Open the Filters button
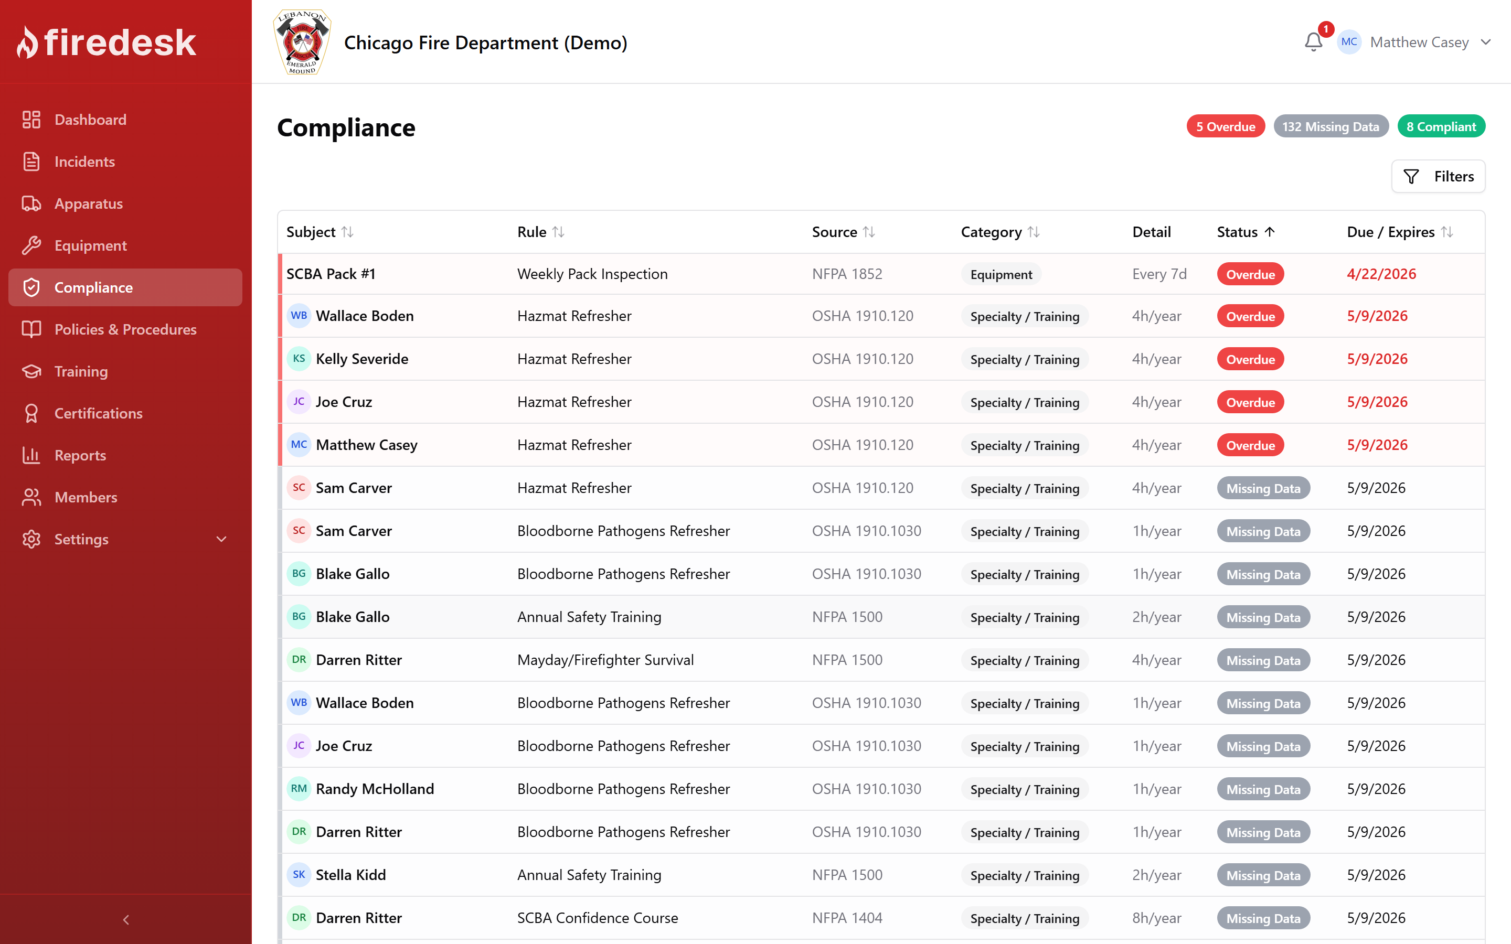This screenshot has height=944, width=1511. pos(1438,177)
